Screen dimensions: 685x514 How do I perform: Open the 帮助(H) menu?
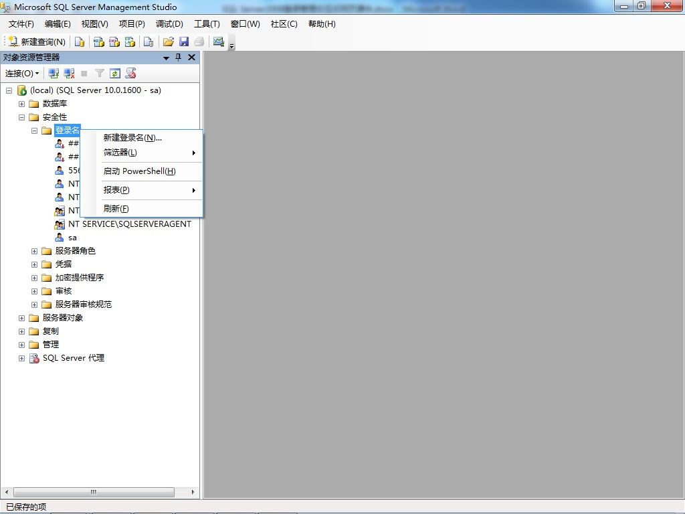click(x=322, y=24)
